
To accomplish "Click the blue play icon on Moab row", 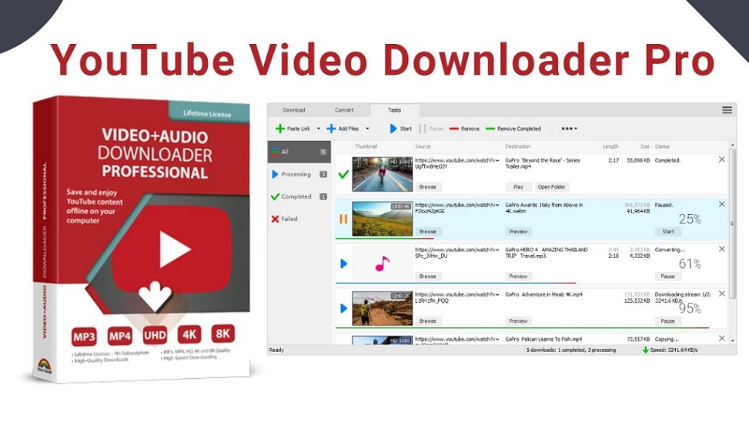I will [x=343, y=308].
